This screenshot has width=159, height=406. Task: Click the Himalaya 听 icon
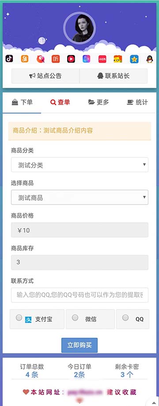point(56,59)
